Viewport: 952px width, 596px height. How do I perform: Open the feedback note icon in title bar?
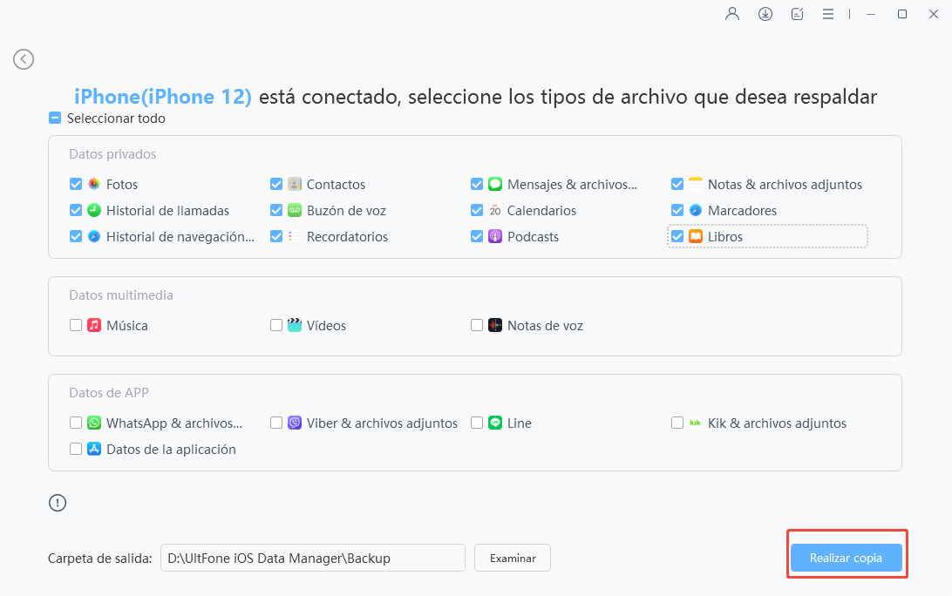[797, 14]
